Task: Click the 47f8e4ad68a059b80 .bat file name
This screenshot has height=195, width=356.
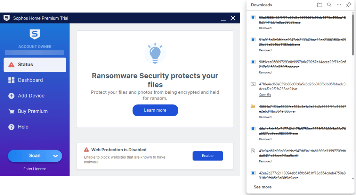Action: pyautogui.click(x=302, y=86)
